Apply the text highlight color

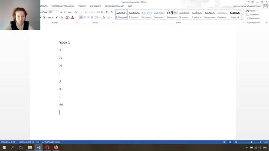(67, 17)
